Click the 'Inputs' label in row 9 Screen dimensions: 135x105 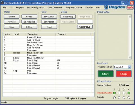click(16, 61)
